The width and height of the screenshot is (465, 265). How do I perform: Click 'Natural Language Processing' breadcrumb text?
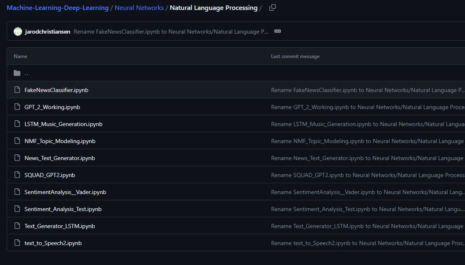[x=214, y=8]
